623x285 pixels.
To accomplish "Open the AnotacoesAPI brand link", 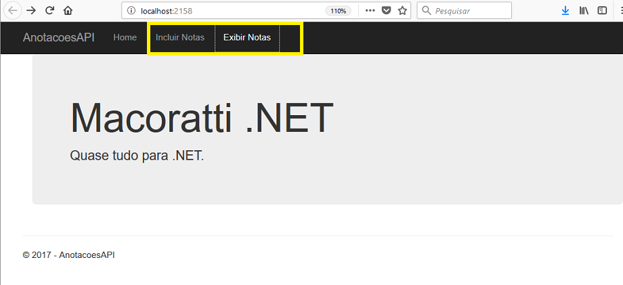I will (x=59, y=37).
